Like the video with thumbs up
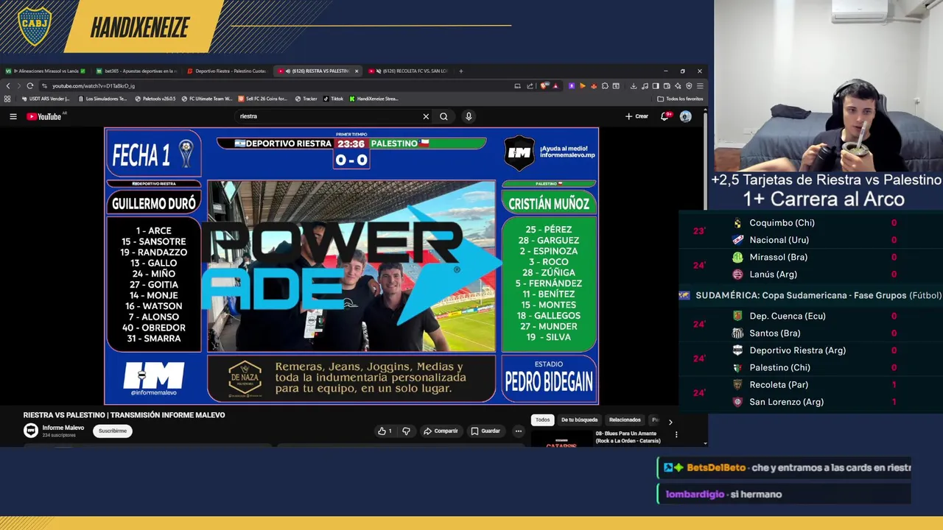943x530 pixels. (x=385, y=431)
